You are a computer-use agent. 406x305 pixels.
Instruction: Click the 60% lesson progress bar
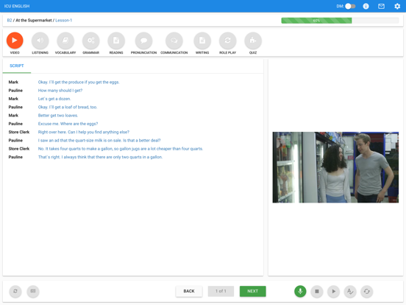pos(340,21)
